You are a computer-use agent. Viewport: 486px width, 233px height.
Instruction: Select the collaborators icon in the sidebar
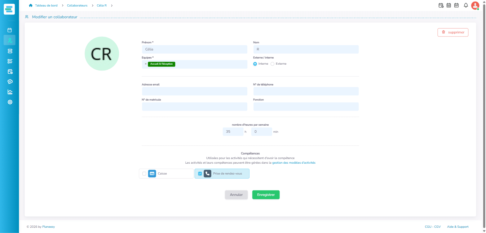click(x=10, y=40)
